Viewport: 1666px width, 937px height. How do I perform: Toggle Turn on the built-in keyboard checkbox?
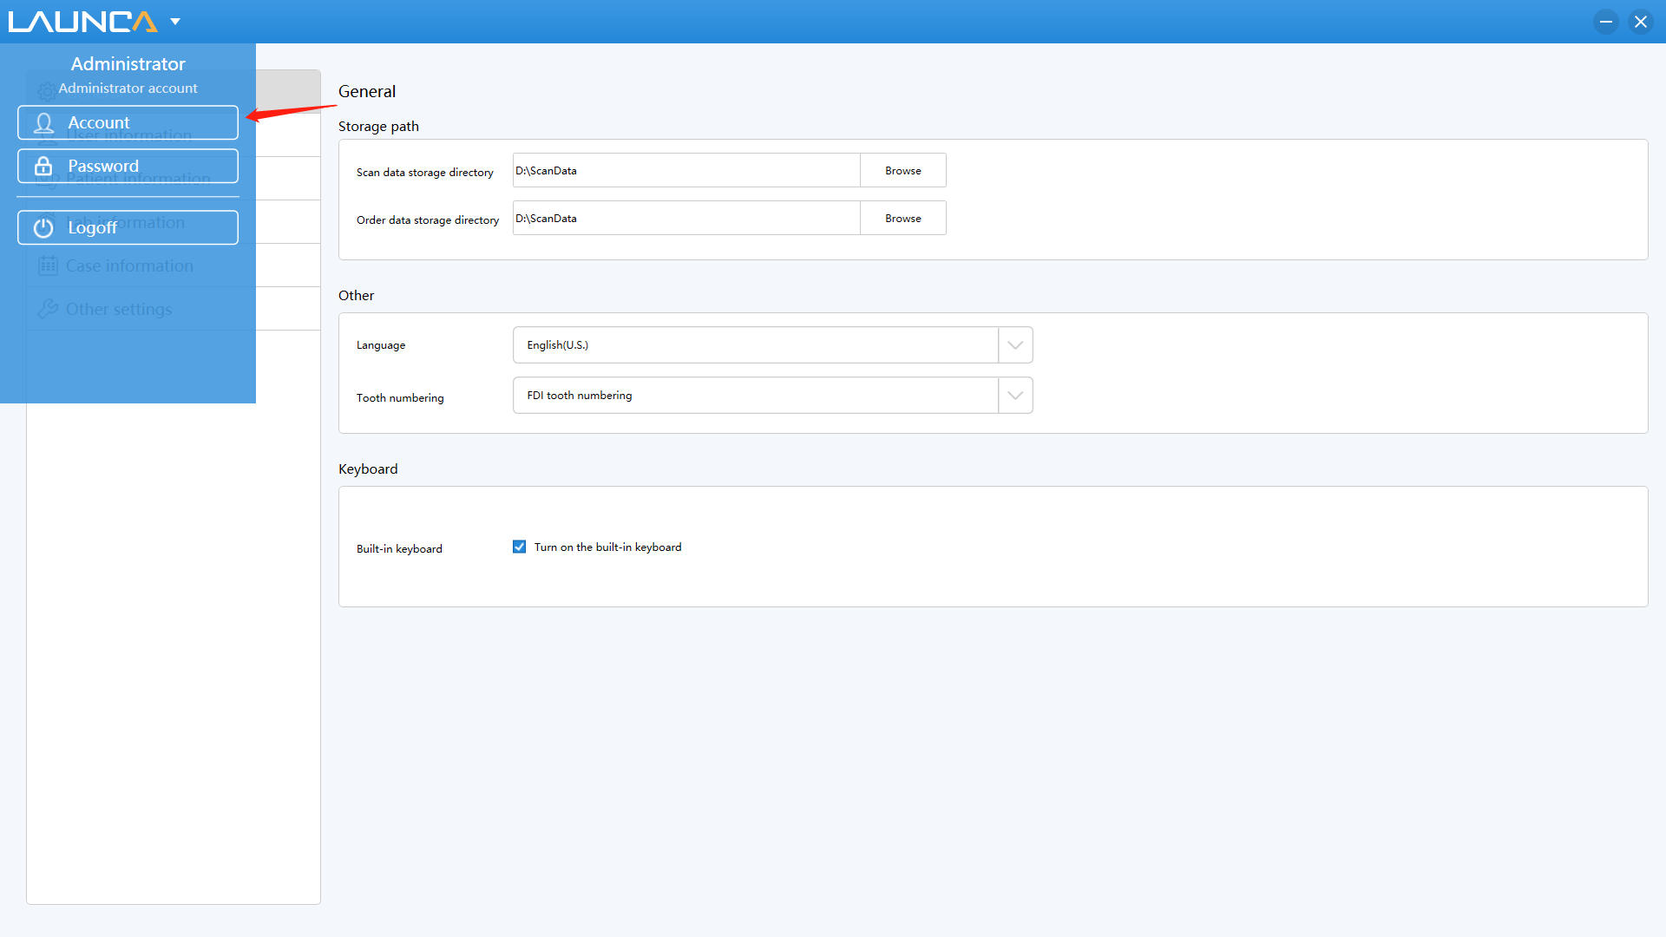tap(520, 547)
